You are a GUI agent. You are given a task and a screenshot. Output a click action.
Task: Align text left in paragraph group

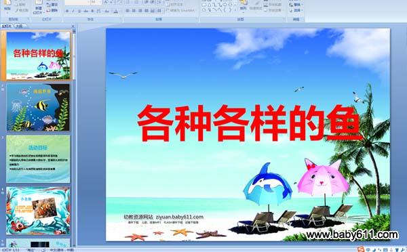click(x=128, y=11)
